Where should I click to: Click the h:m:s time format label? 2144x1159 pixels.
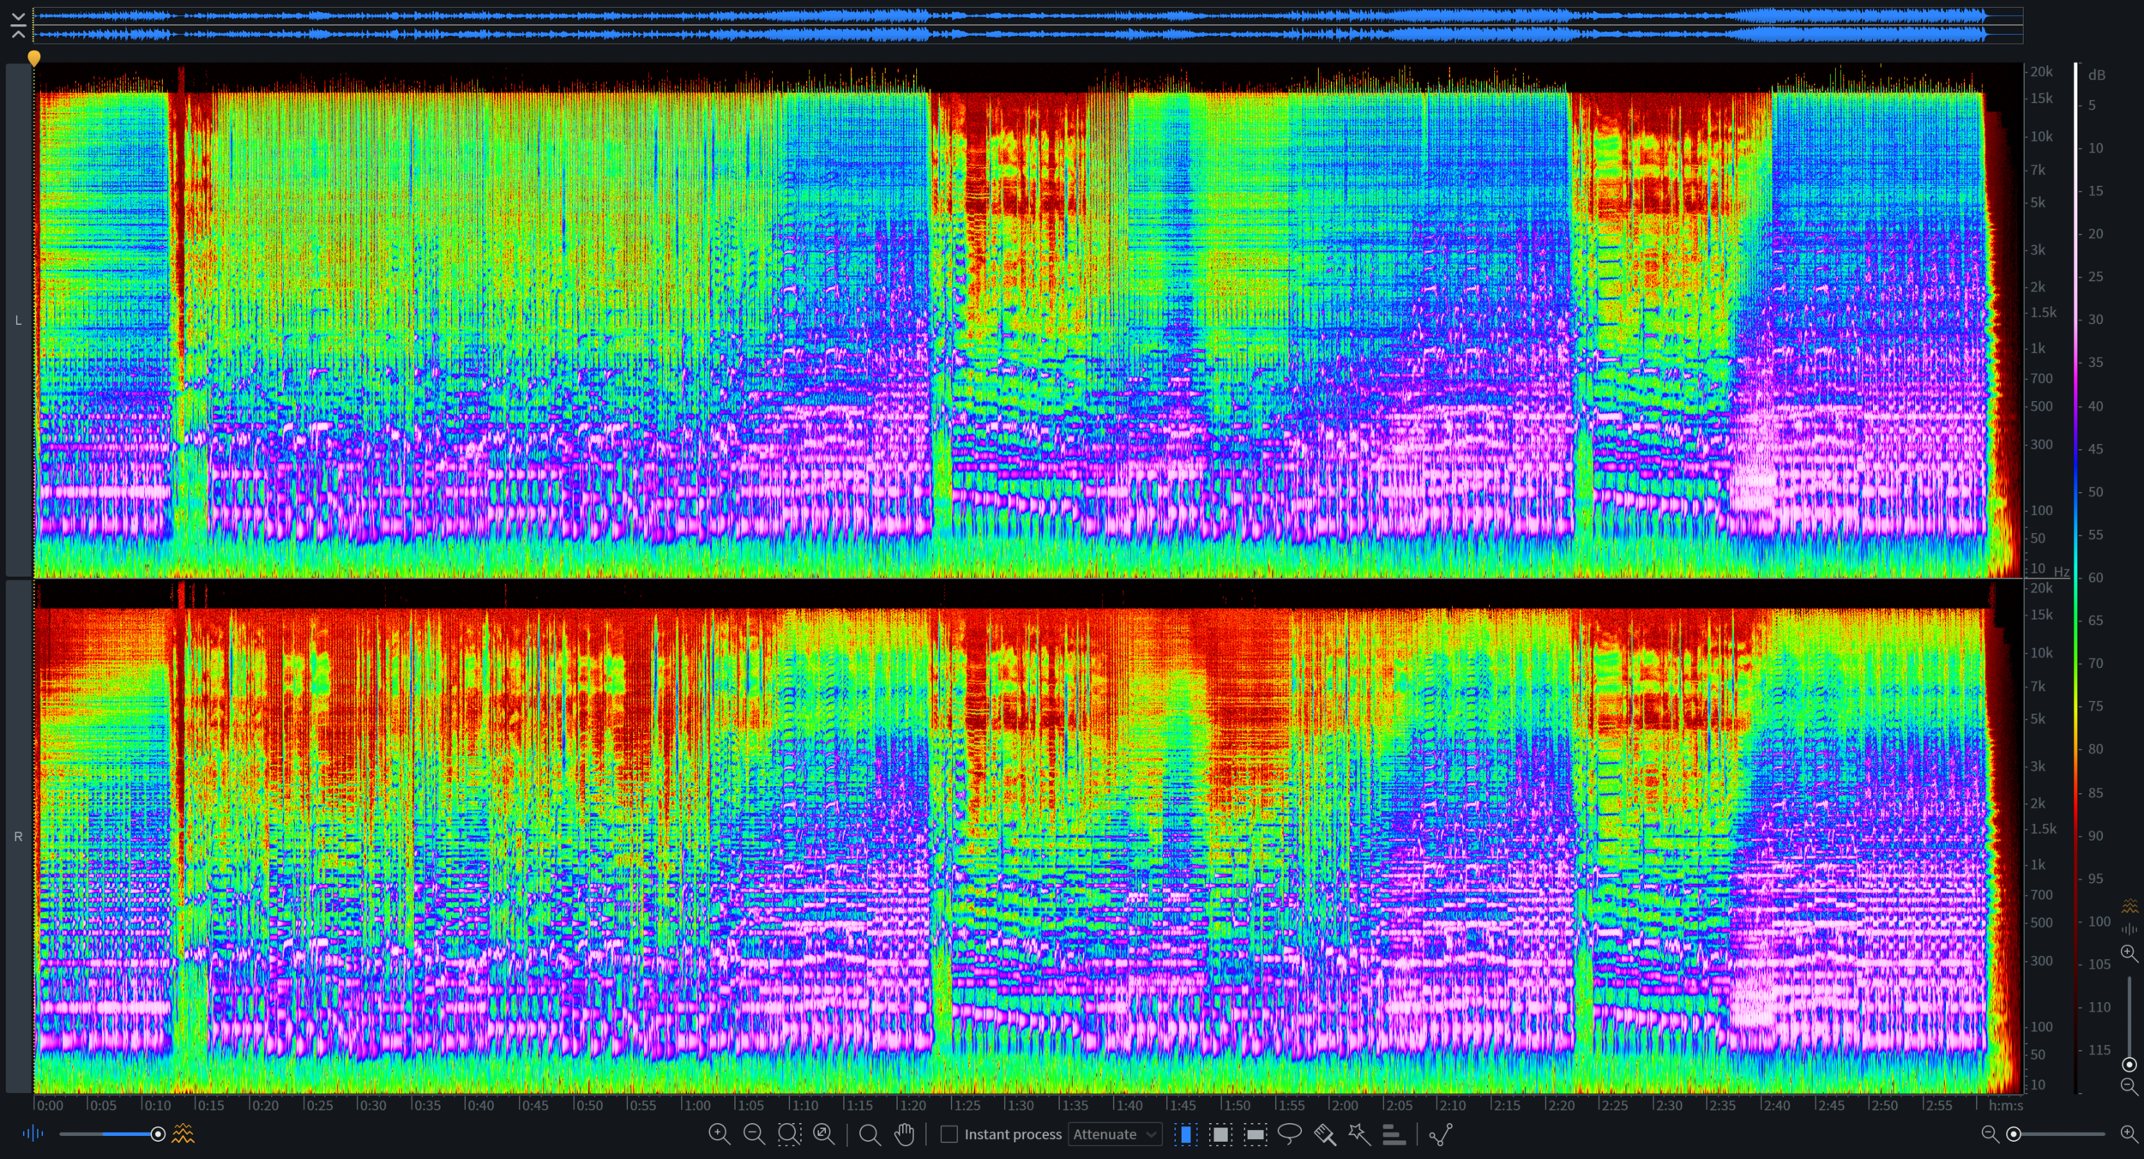2005,1105
